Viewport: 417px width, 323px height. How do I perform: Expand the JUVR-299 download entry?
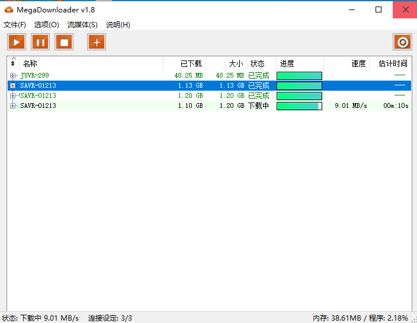(x=12, y=75)
